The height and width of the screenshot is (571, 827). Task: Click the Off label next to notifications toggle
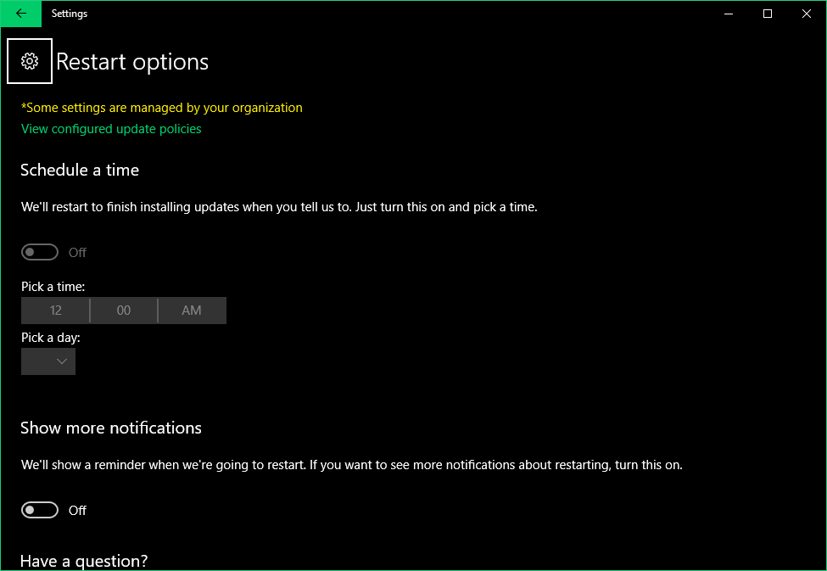coord(77,509)
